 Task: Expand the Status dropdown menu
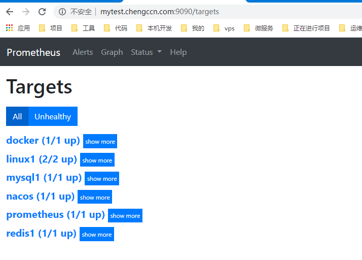click(x=146, y=52)
